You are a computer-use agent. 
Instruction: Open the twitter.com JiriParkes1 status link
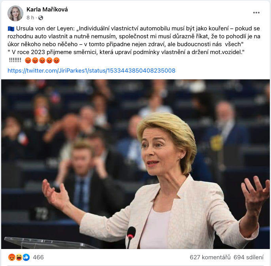click(x=91, y=71)
